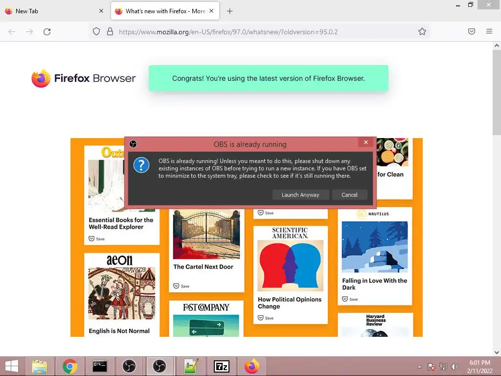Screen dimensions: 501x376
Task: Open The Cartel Next Door headline
Action: coord(203,267)
